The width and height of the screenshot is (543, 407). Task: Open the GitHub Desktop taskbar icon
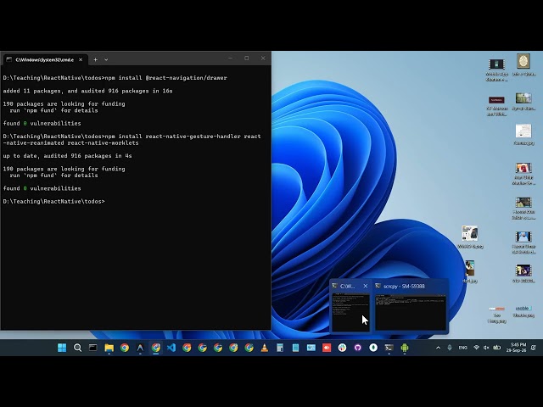click(x=358, y=348)
